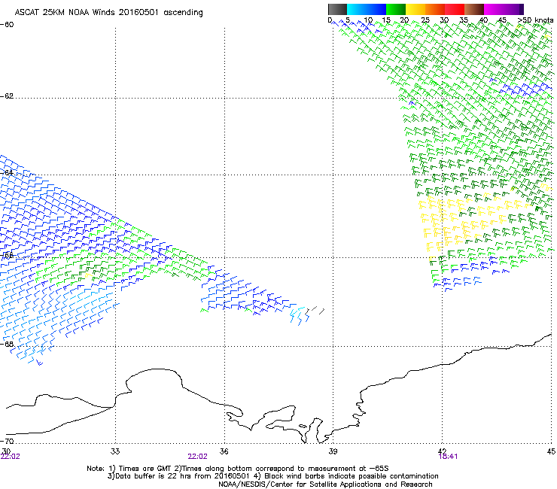This screenshot has height=489, width=557.
Task: Click the blue wind barb strip near 62S 44E
Action: click(525, 89)
